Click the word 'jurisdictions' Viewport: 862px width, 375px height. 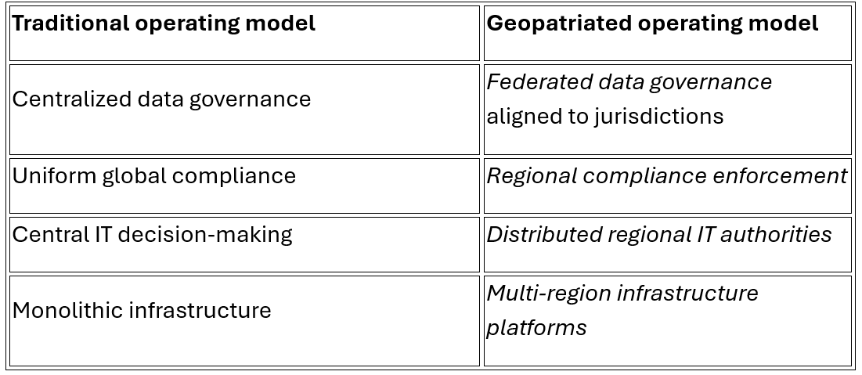coord(664,116)
